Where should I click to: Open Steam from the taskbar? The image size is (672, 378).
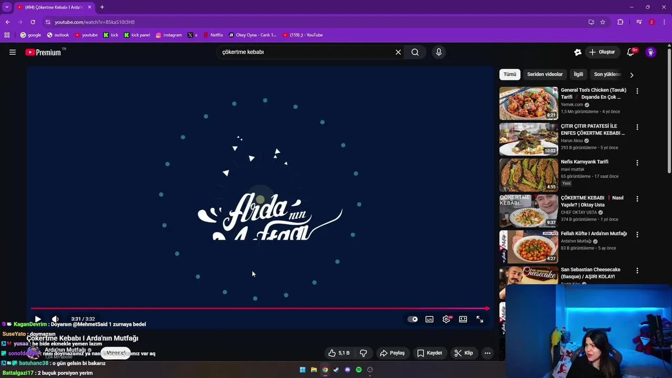pyautogui.click(x=336, y=370)
